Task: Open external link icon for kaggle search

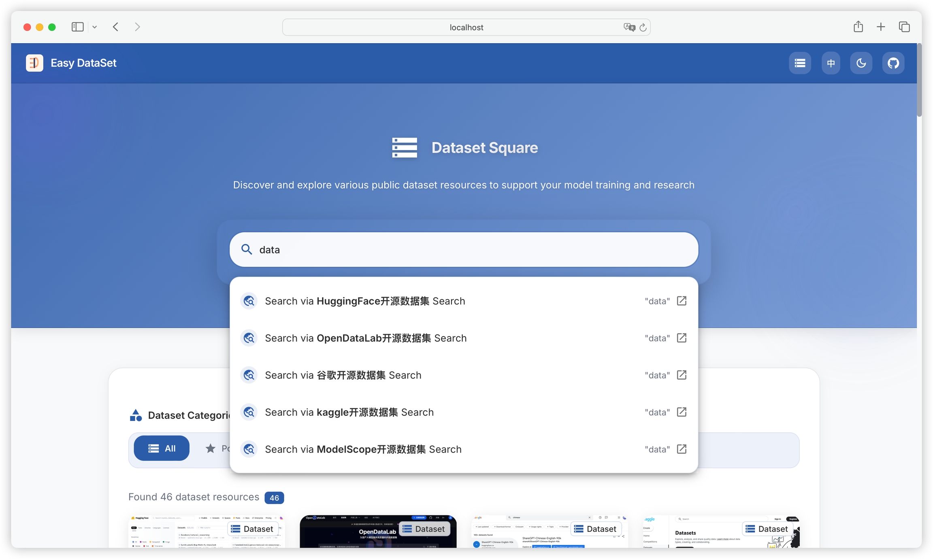Action: coord(682,412)
